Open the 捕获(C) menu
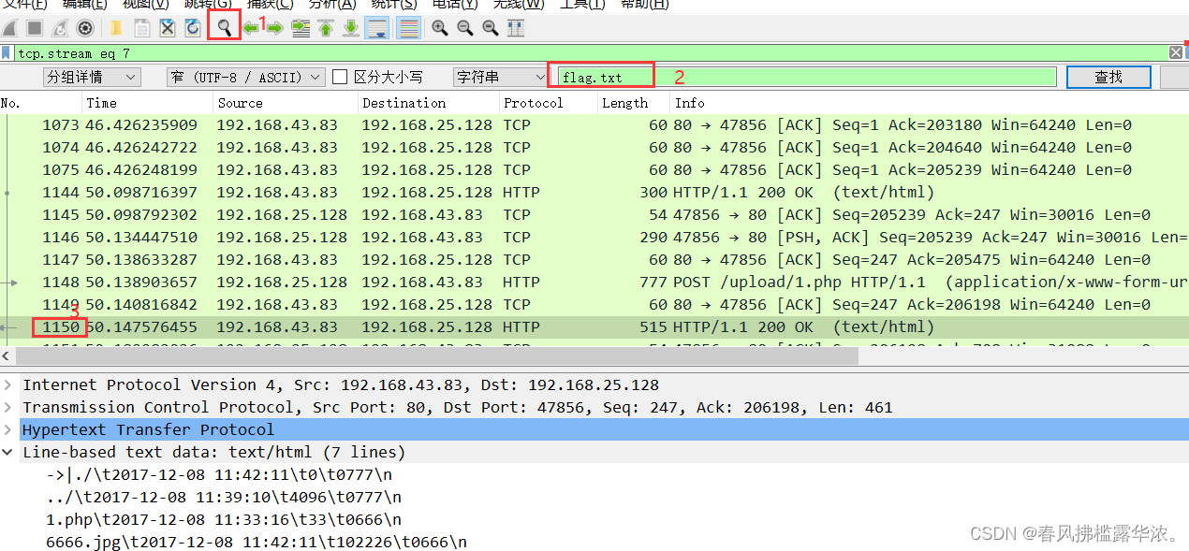Viewport: 1189px width, 551px height. 270,5
